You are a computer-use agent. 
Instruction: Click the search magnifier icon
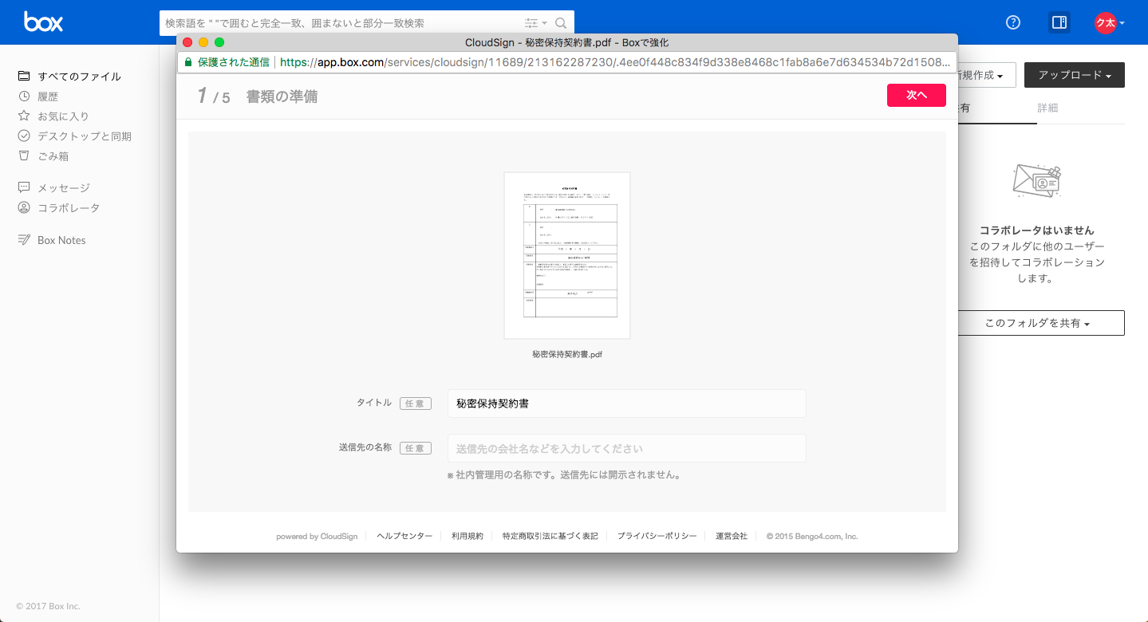point(561,23)
